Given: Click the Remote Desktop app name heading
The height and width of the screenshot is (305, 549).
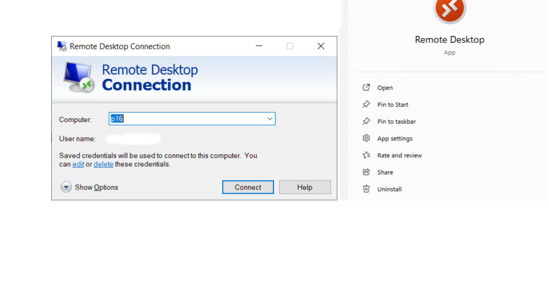Looking at the screenshot, I should 450,40.
